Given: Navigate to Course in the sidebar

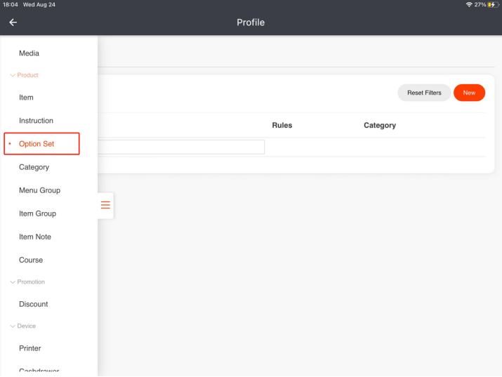Looking at the screenshot, I should (x=31, y=260).
